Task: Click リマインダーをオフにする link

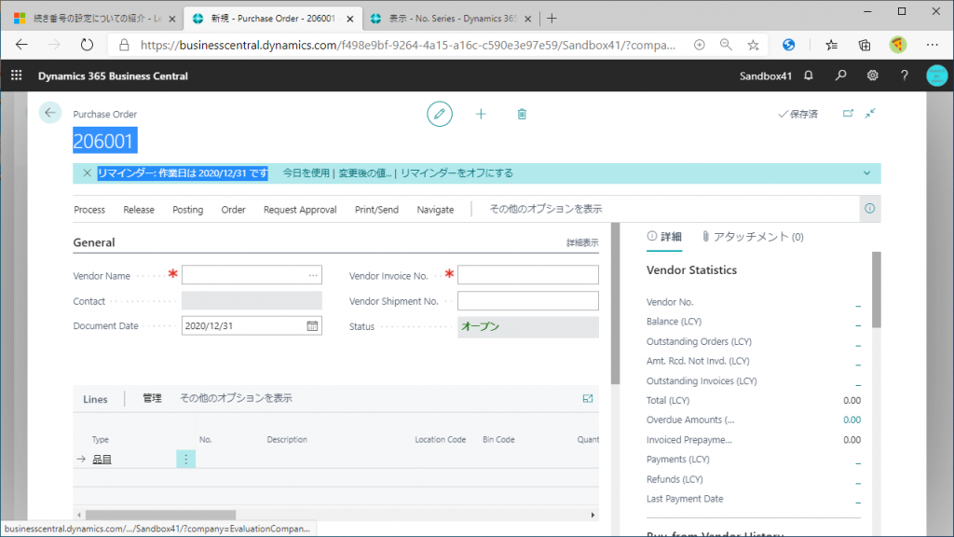Action: [x=457, y=172]
